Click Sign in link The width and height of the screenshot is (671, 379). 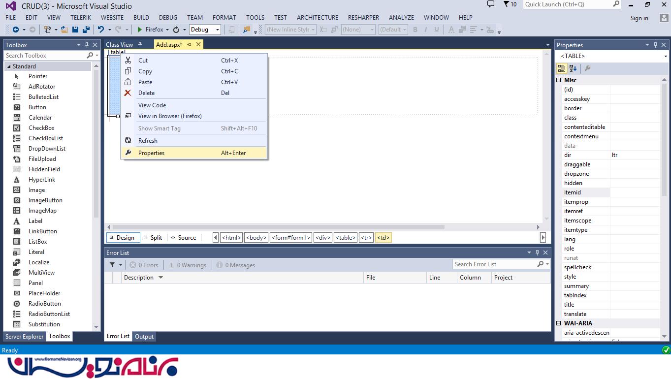(x=639, y=18)
